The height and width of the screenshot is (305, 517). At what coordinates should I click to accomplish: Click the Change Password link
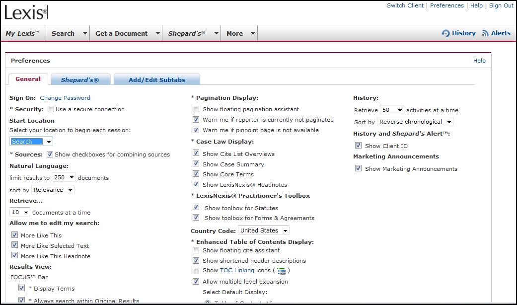[x=65, y=98]
